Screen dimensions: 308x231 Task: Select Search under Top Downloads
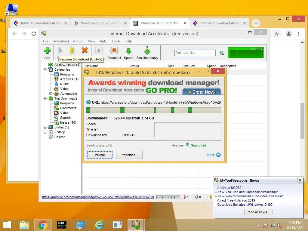tap(65, 118)
